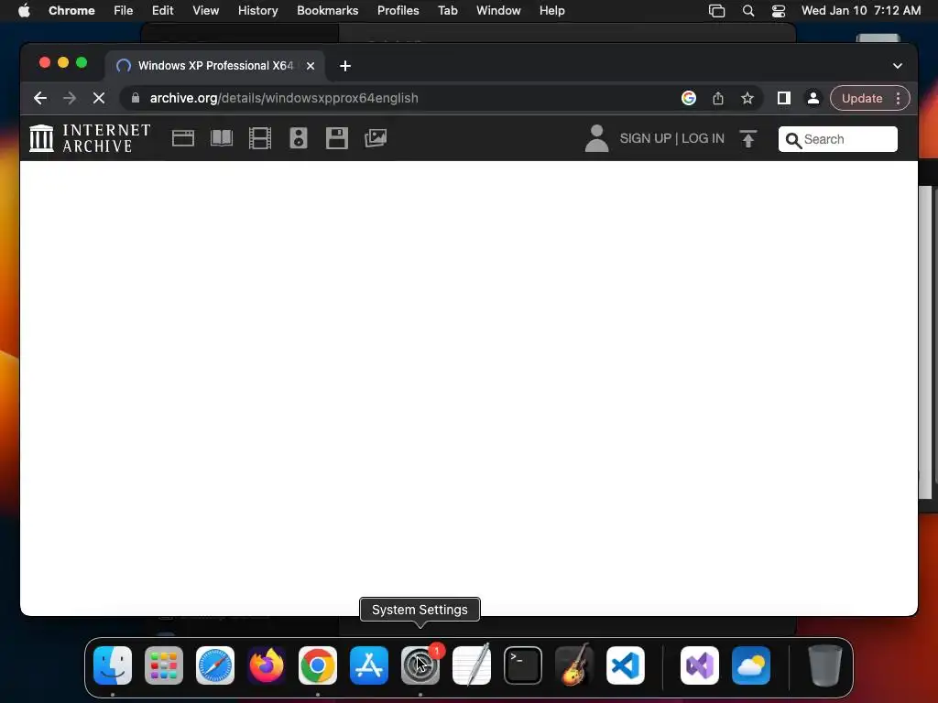The width and height of the screenshot is (938, 703).
Task: Bookmark this tab with star icon
Action: [x=747, y=98]
